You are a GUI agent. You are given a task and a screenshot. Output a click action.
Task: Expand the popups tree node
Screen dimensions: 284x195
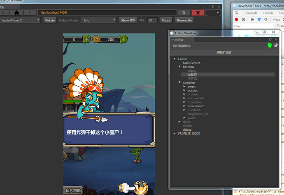click(x=184, y=90)
